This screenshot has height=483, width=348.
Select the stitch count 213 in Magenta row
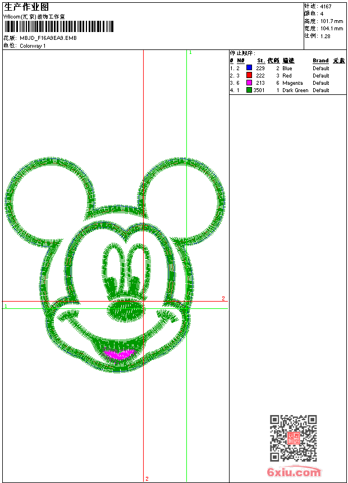coord(260,83)
